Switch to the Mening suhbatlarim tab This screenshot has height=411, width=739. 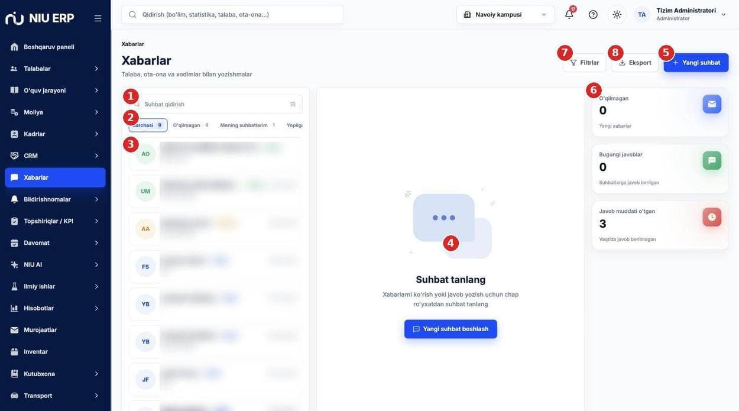[248, 125]
